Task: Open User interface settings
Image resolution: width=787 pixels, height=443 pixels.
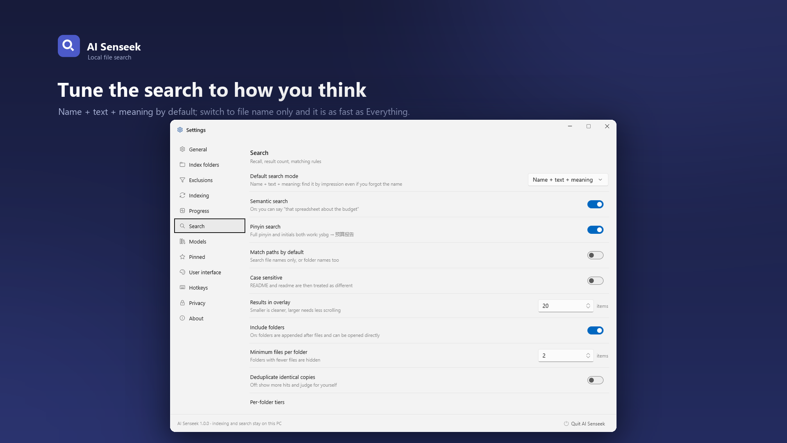Action: [x=209, y=272]
